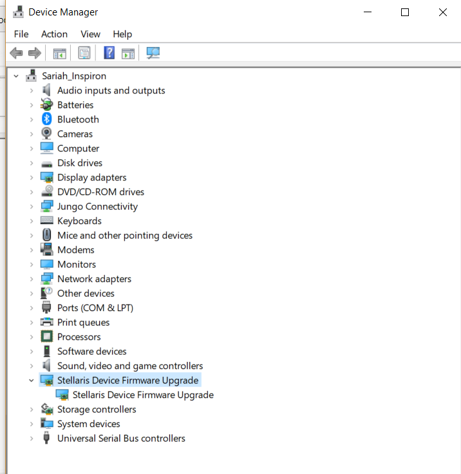This screenshot has width=461, height=474.
Task: Click the Bluetooth logo icon
Action: (x=46, y=119)
